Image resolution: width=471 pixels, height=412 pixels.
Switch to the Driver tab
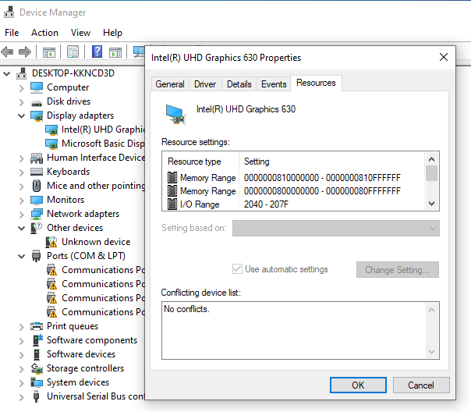pyautogui.click(x=205, y=84)
